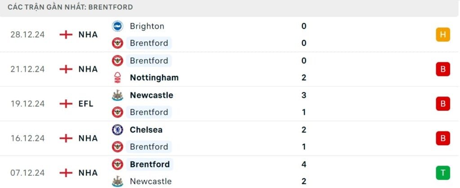
Task: Click Newcastle crest in the 19.12.24 match
Action: (x=117, y=95)
